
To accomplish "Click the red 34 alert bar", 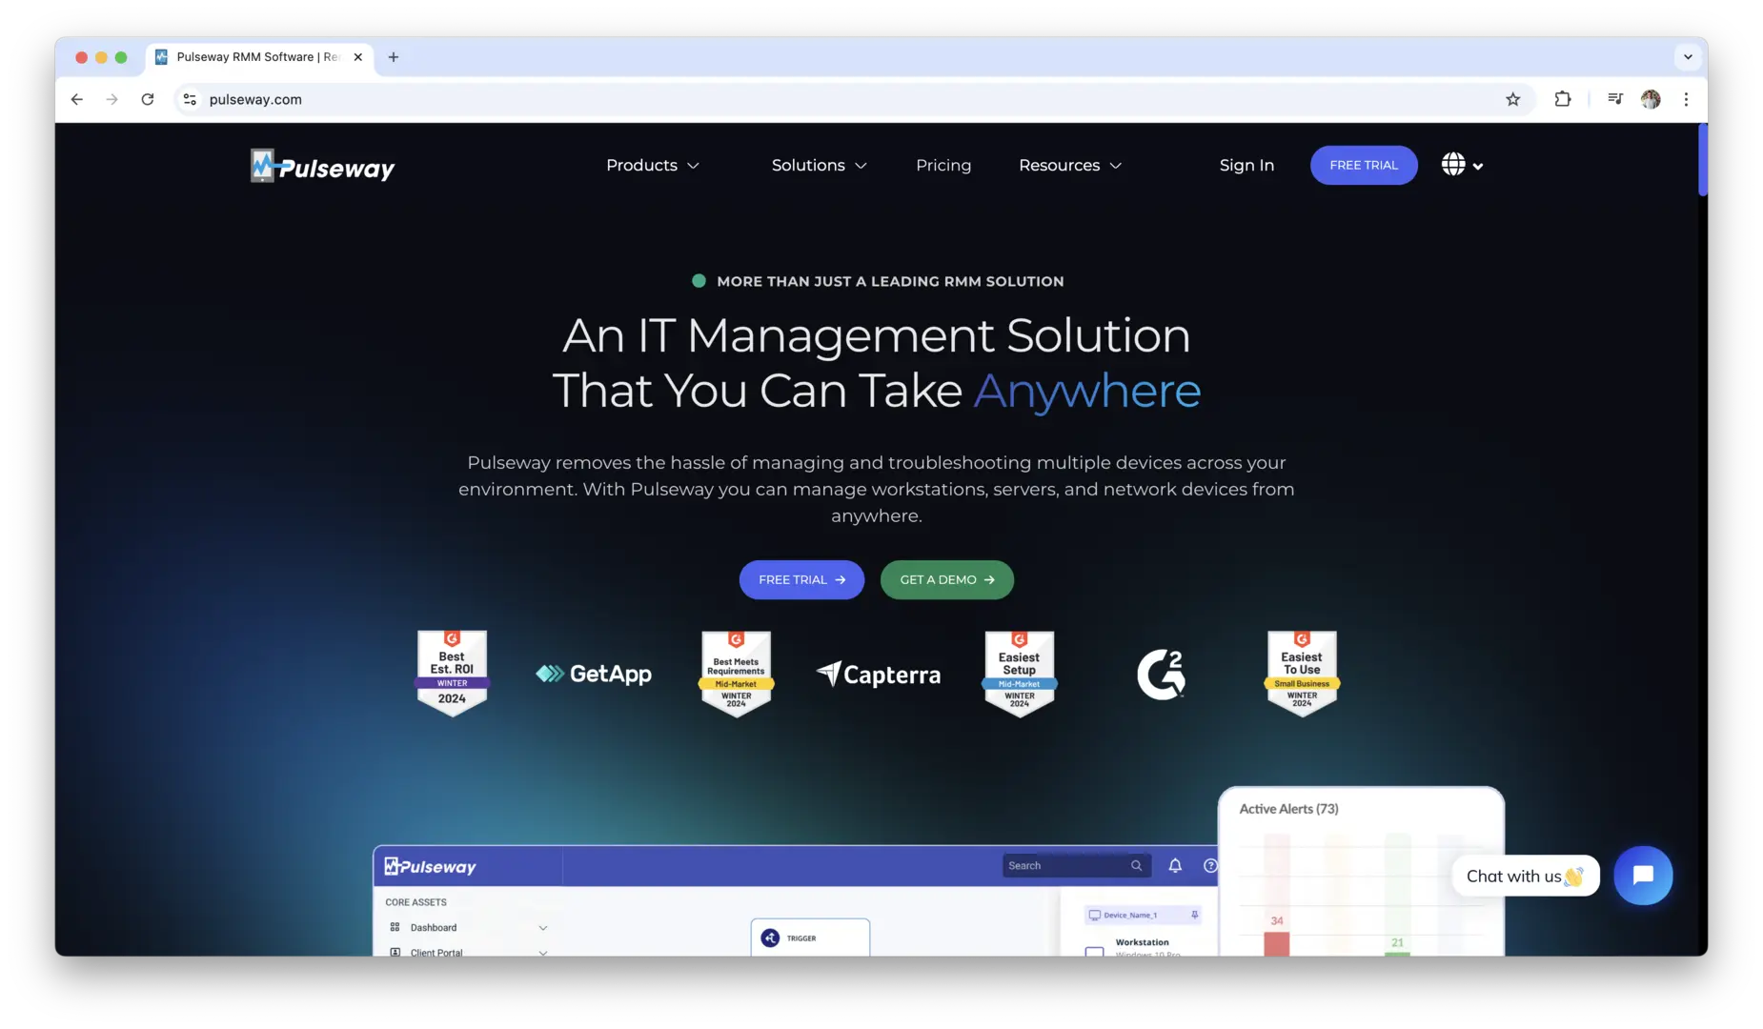I will 1276,943.
